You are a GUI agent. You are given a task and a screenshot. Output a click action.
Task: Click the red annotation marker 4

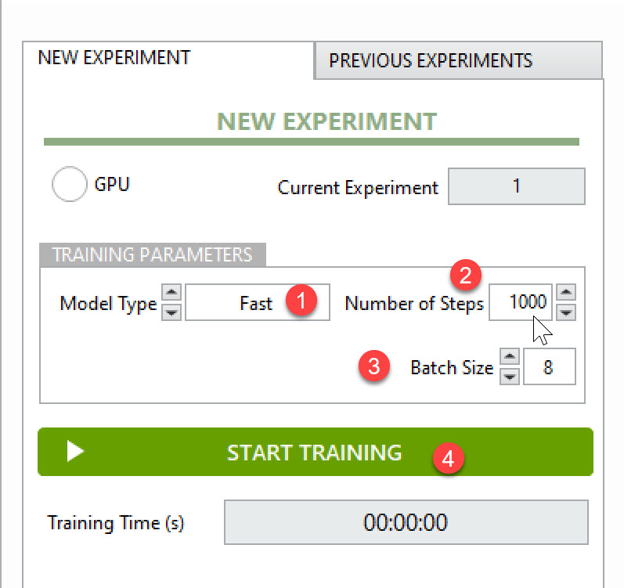pyautogui.click(x=447, y=458)
